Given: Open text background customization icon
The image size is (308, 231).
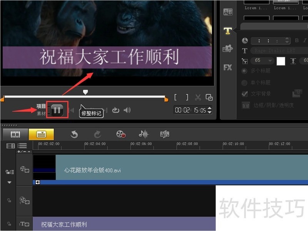Looking at the screenshot, I should tap(297, 93).
